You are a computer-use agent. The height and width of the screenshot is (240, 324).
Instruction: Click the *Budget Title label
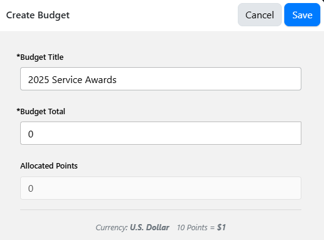[x=40, y=57]
